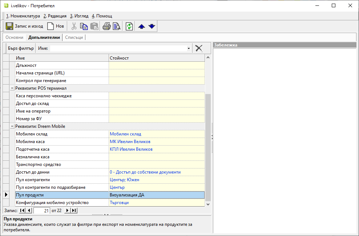Open the Име filter dropdown arrow
Viewport: 359px width, 236px height.
(x=189, y=48)
